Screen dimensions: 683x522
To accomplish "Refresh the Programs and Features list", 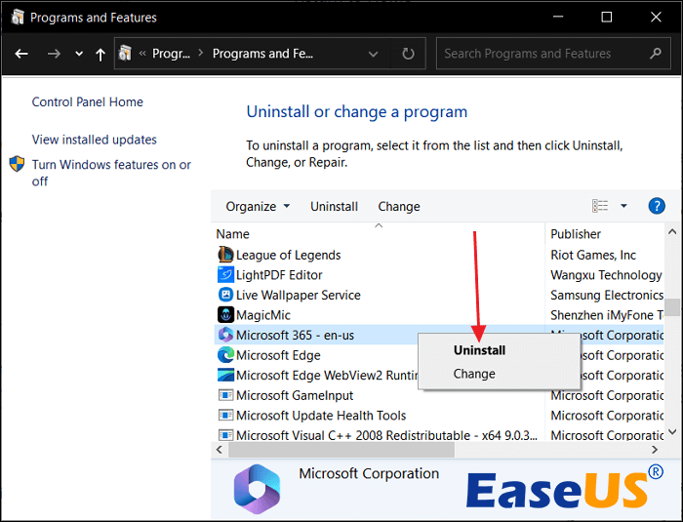I will pyautogui.click(x=408, y=54).
